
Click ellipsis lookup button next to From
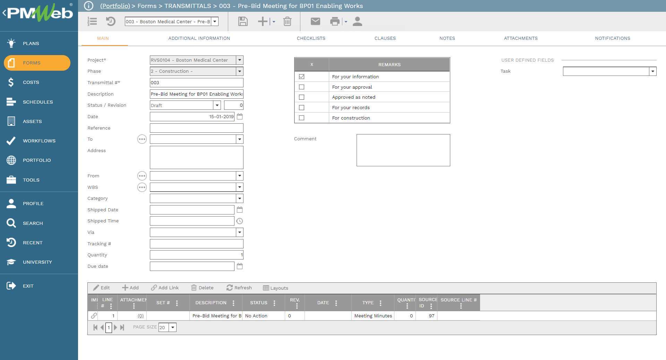(x=142, y=176)
